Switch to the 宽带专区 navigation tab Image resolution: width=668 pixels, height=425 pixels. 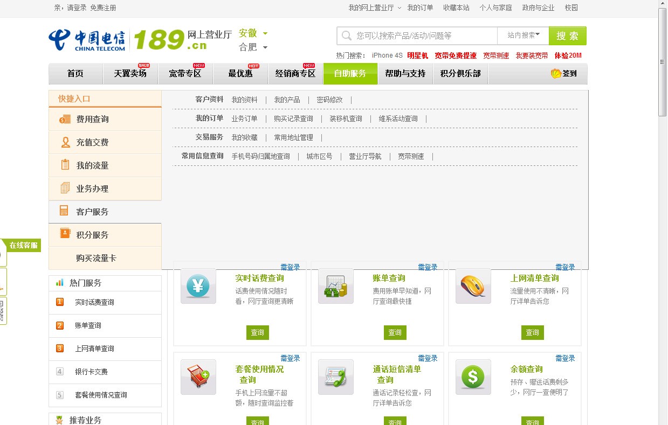185,74
